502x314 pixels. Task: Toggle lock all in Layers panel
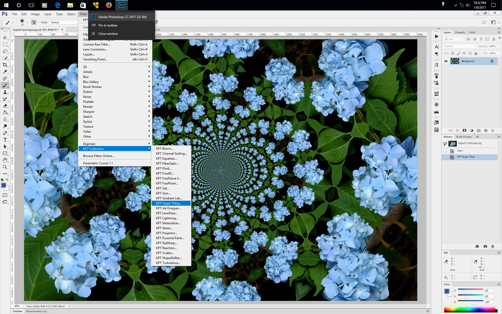[x=476, y=53]
